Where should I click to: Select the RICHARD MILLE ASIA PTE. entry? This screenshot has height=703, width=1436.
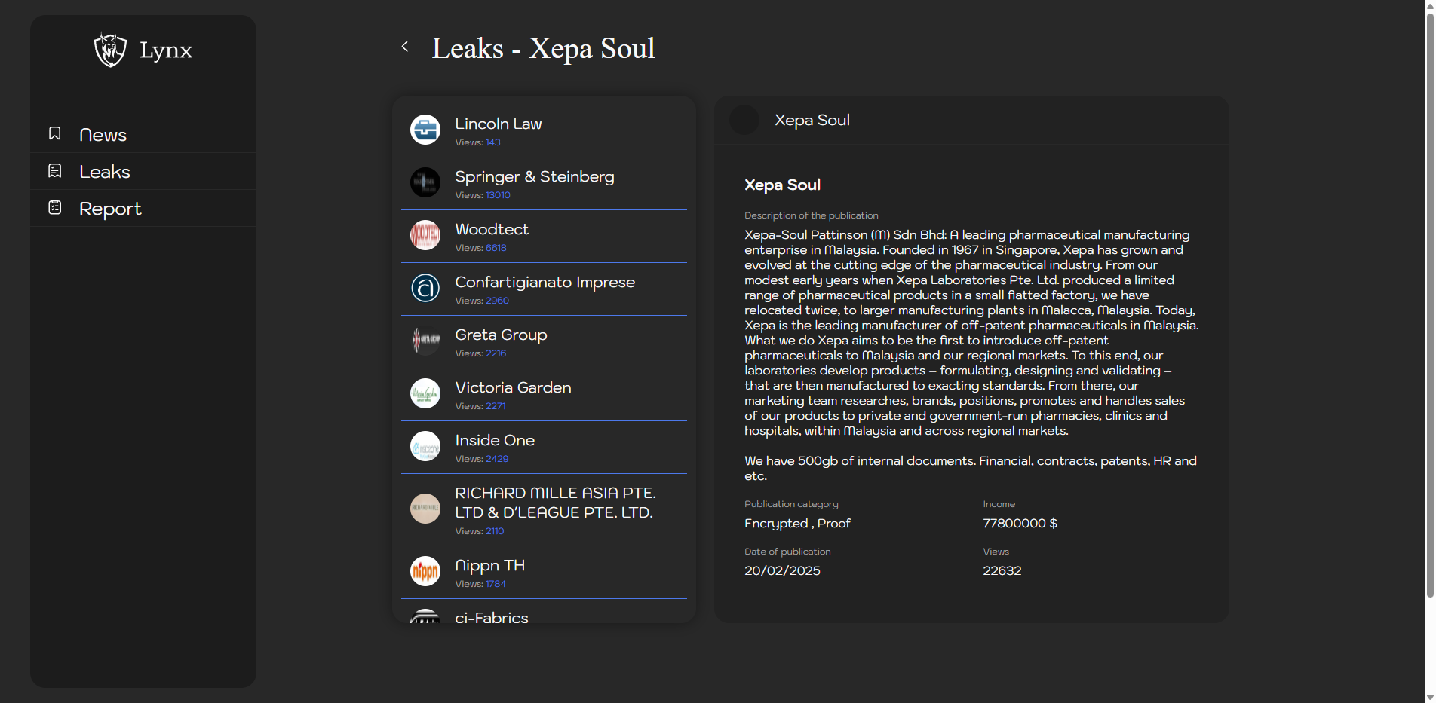[554, 503]
